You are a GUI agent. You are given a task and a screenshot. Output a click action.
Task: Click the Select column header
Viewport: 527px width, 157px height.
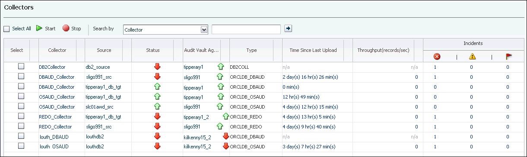[x=17, y=50]
